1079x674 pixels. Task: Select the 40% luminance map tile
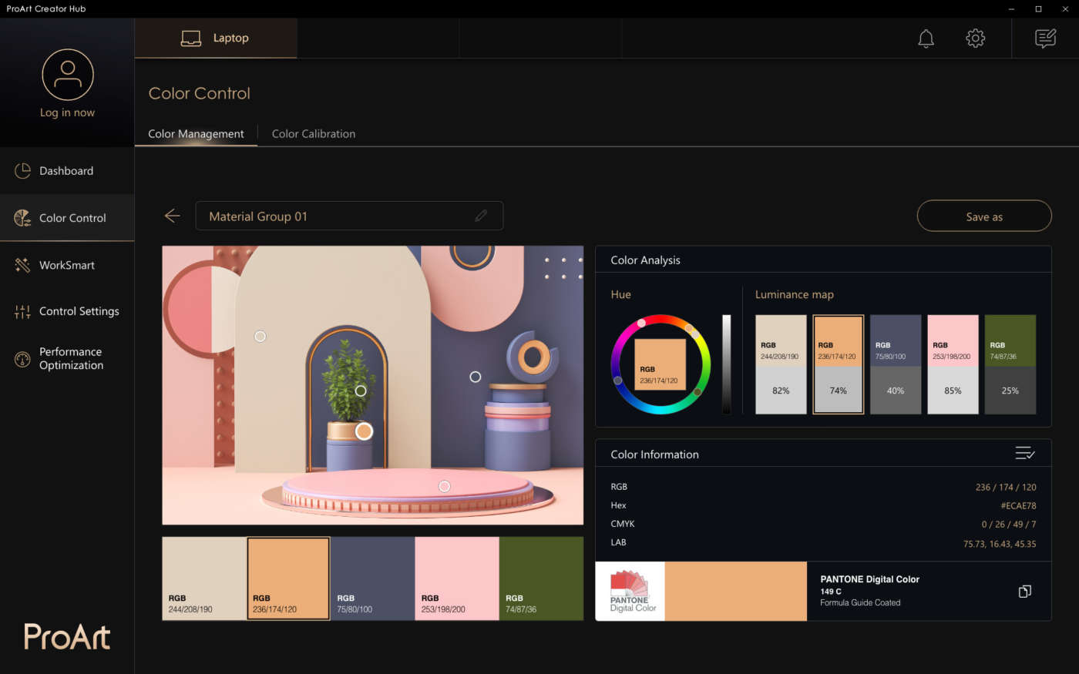[895, 364]
